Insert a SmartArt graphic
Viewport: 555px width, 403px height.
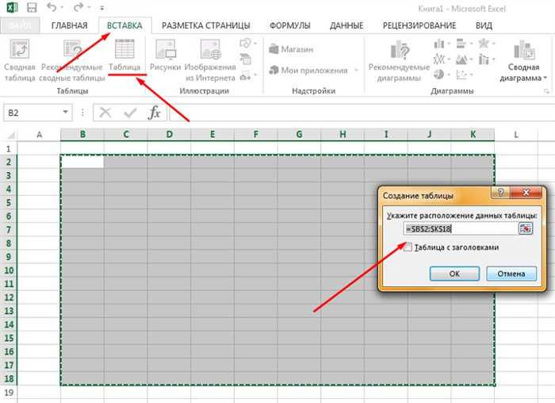pos(245,59)
